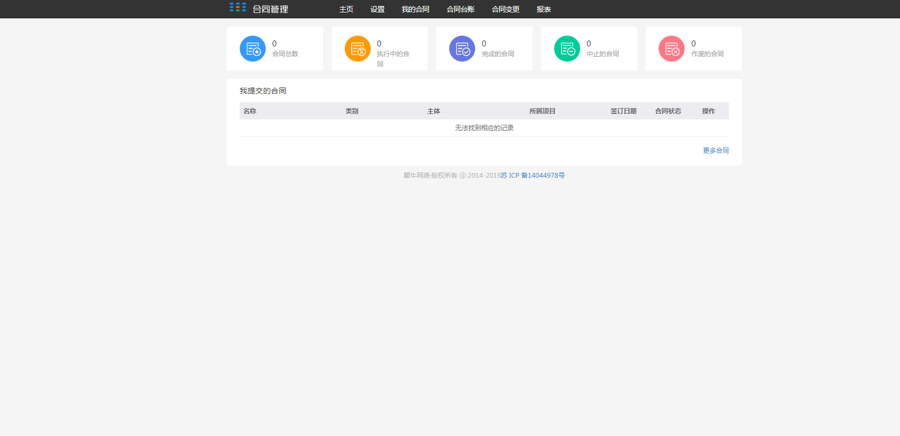Click the 犀牛网络·版权所有 footer text
The height and width of the screenshot is (436, 900).
430,176
